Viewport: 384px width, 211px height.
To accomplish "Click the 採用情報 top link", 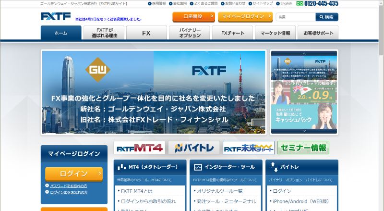I will (x=157, y=3).
